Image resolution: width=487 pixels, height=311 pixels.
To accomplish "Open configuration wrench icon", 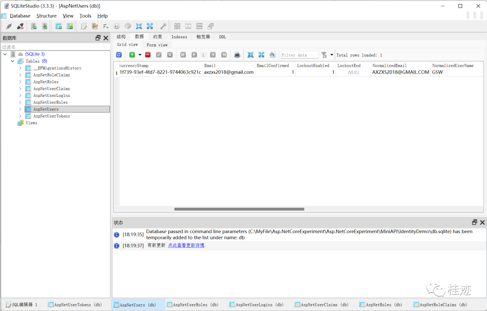I will 163,27.
